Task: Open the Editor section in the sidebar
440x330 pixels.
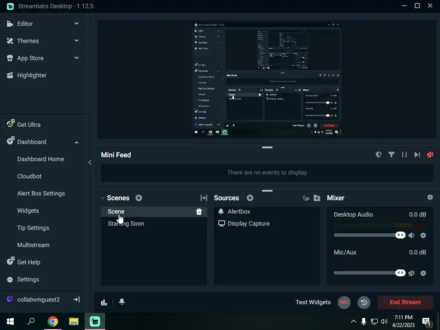Action: point(24,24)
